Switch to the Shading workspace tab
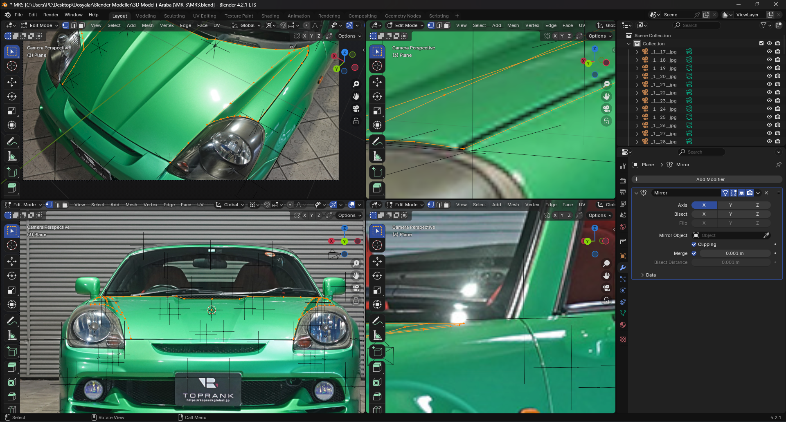 point(270,16)
